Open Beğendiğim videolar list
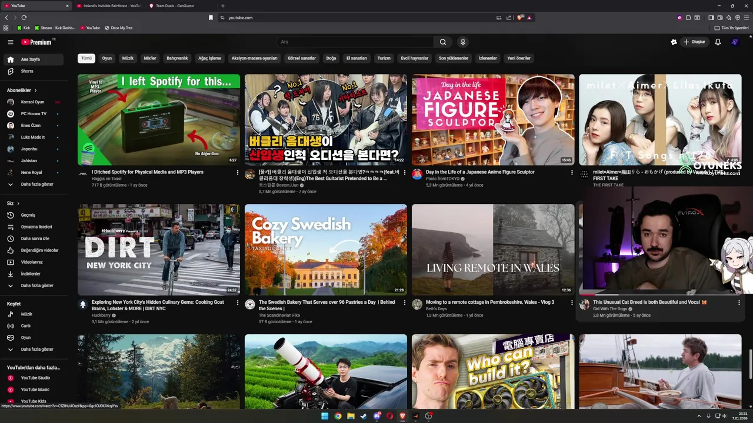The width and height of the screenshot is (753, 423). pyautogui.click(x=34, y=250)
